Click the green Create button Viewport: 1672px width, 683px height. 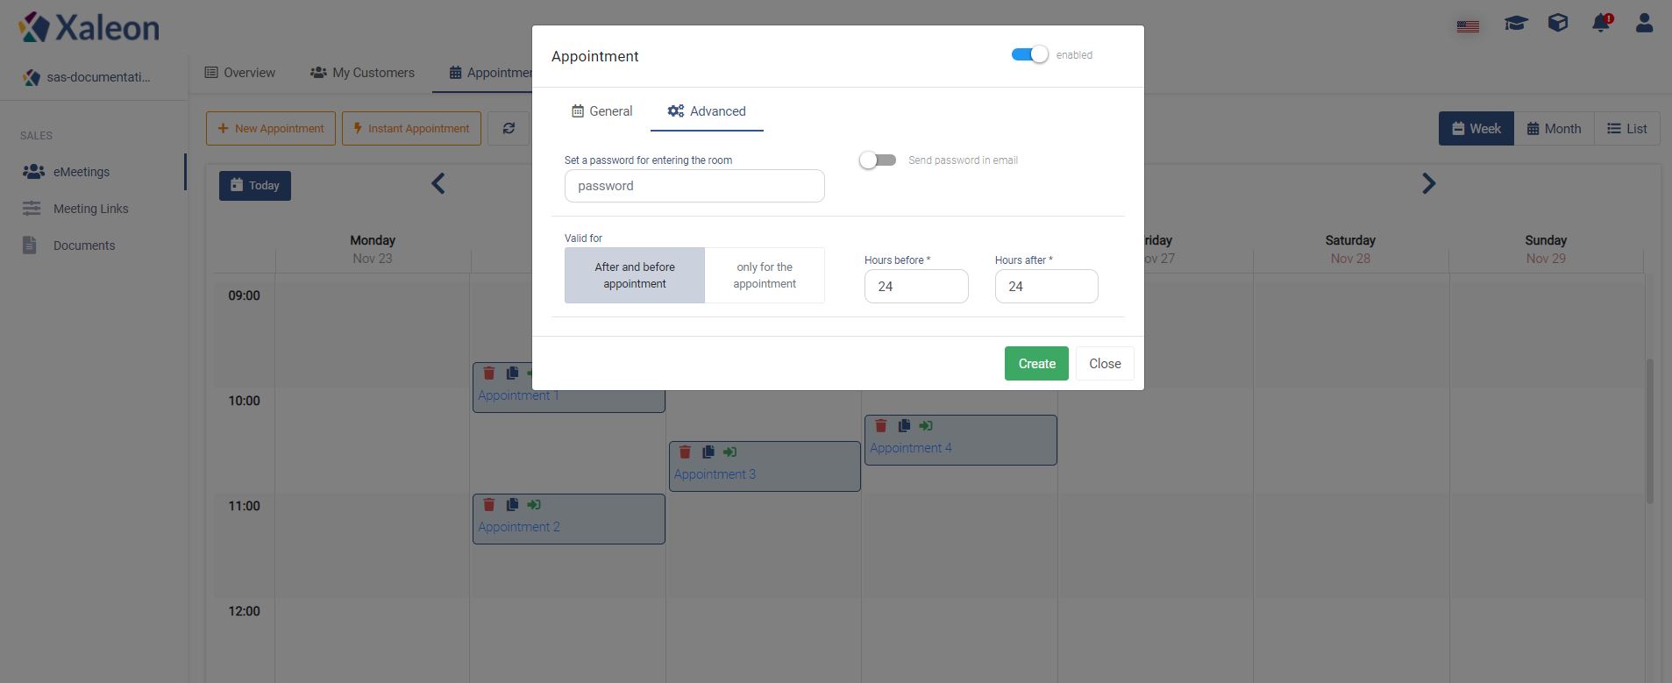pyautogui.click(x=1036, y=364)
